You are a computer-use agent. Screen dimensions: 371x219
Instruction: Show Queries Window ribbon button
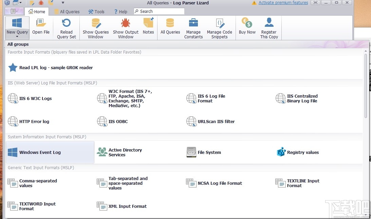point(96,28)
